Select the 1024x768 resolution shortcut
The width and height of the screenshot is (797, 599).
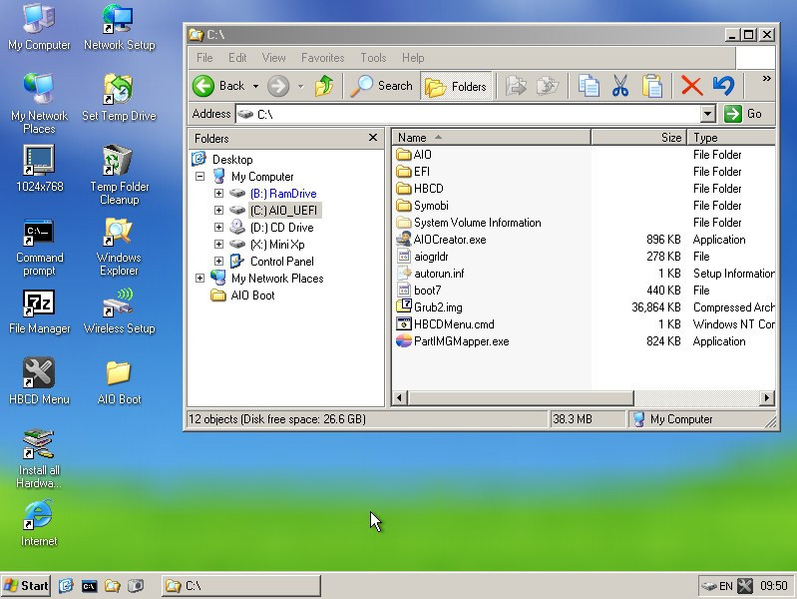pos(39,168)
